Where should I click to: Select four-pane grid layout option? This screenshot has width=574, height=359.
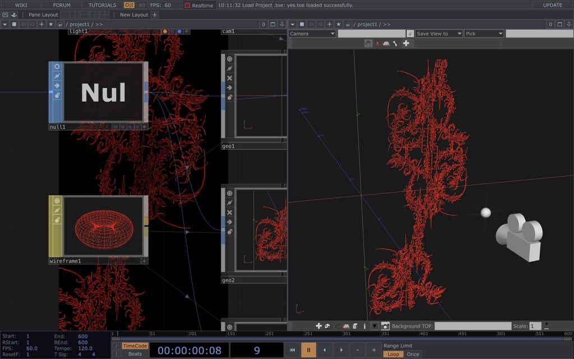[105, 15]
